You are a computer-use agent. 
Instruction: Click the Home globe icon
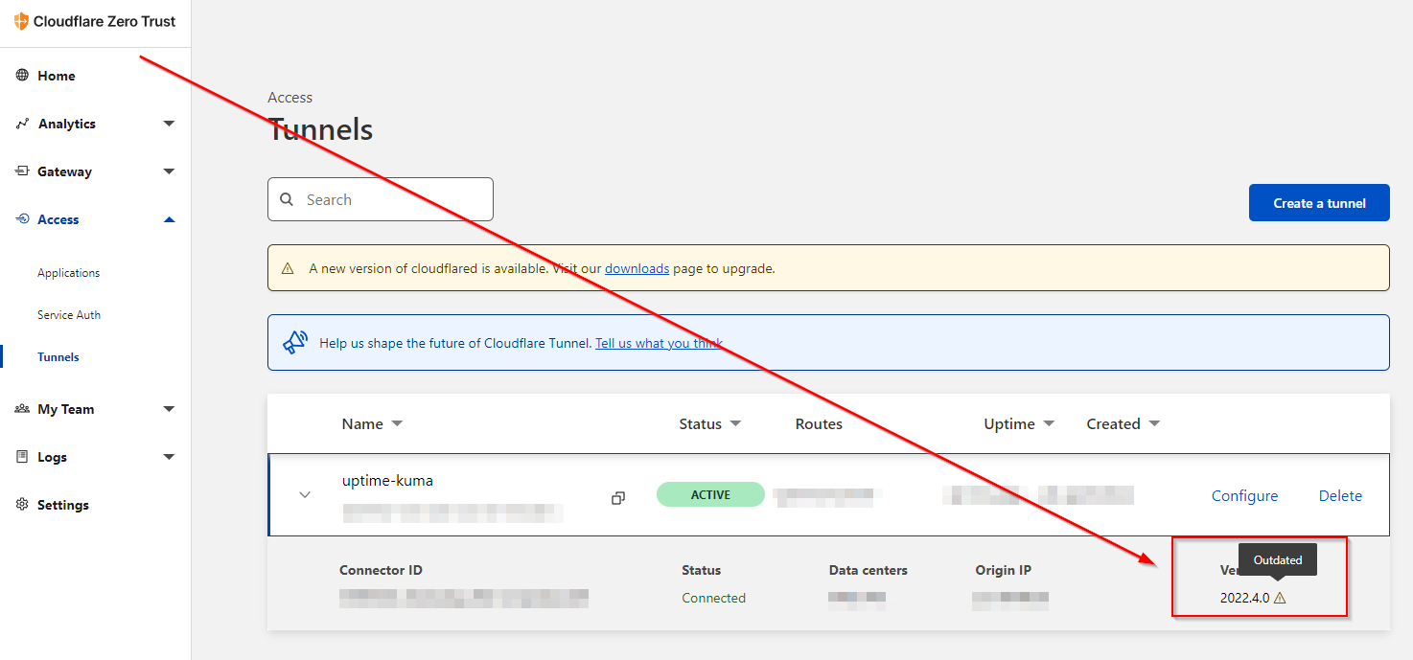coord(22,76)
